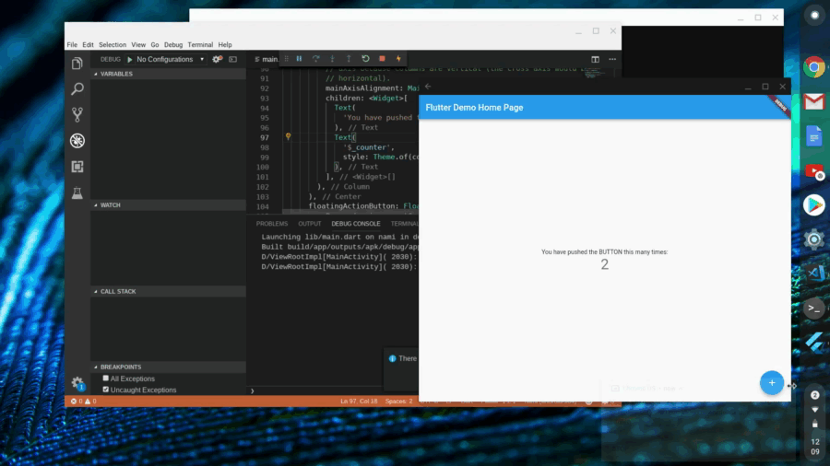The height and width of the screenshot is (466, 830).
Task: Pause the debug session
Action: [299, 59]
